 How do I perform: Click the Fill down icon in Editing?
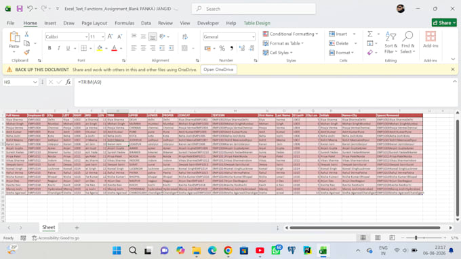(370, 43)
